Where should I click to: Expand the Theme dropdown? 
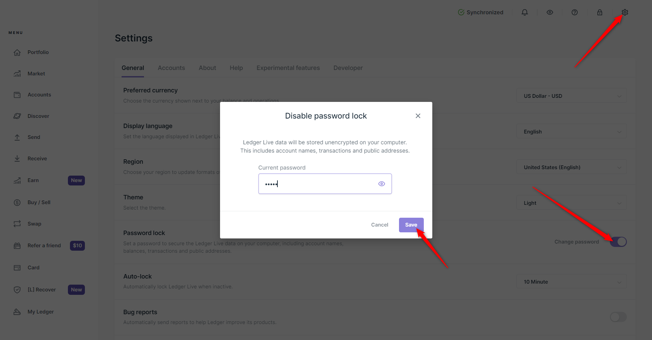[x=572, y=203]
